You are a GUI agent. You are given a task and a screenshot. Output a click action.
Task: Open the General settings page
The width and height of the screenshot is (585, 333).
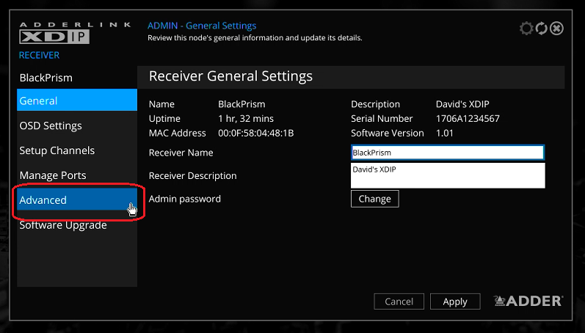(x=77, y=100)
